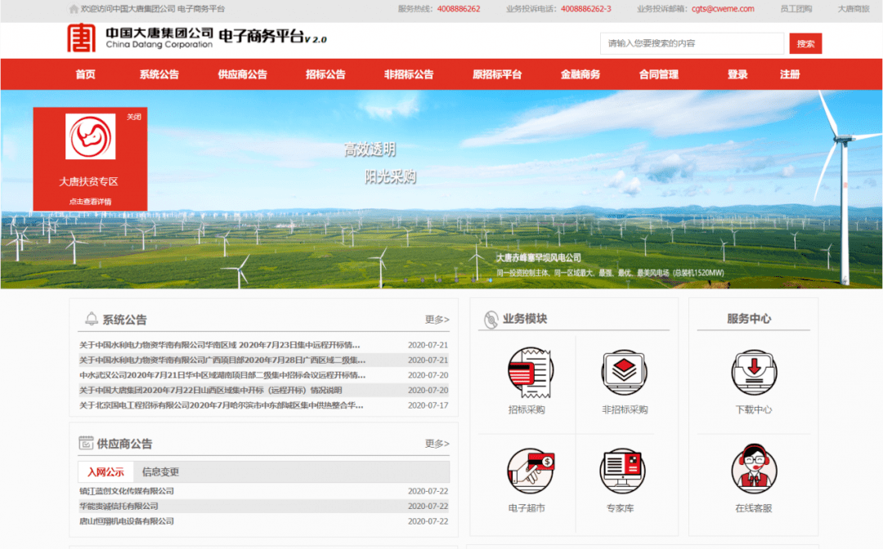Click the 员工团购 link in the top bar
Viewport: 883px width, 549px height.
click(796, 9)
